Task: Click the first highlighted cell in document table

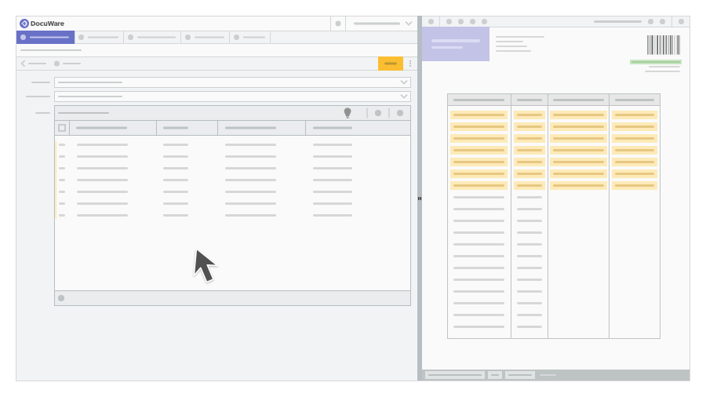Action: (x=479, y=115)
